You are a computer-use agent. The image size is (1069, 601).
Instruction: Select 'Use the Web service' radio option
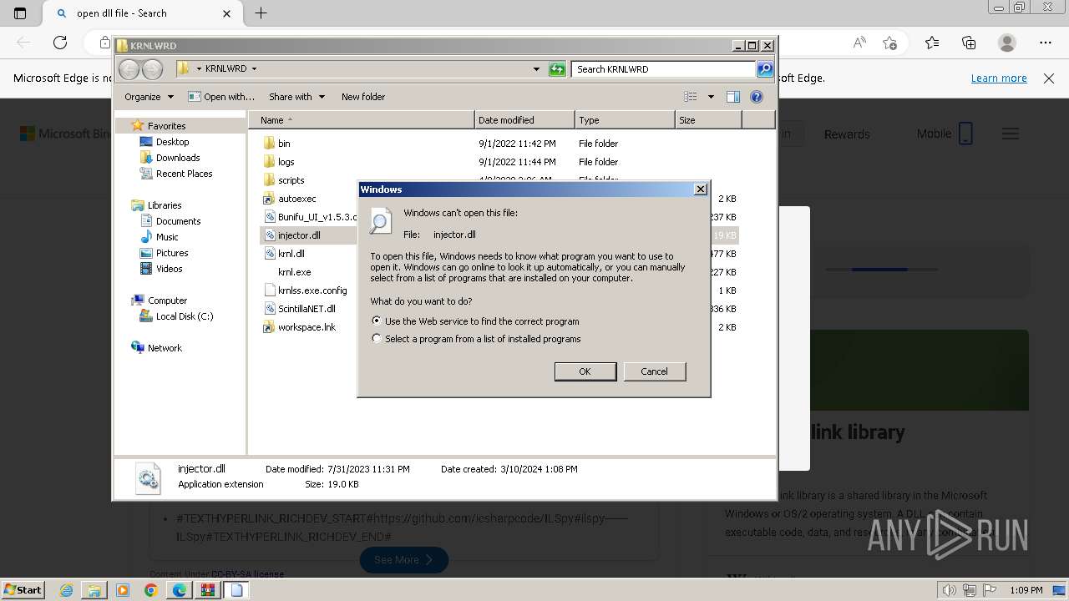[x=377, y=321]
